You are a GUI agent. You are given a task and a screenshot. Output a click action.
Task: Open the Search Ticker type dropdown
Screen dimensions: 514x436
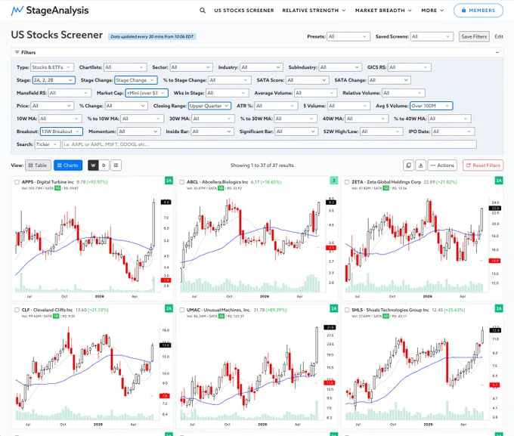[48, 144]
